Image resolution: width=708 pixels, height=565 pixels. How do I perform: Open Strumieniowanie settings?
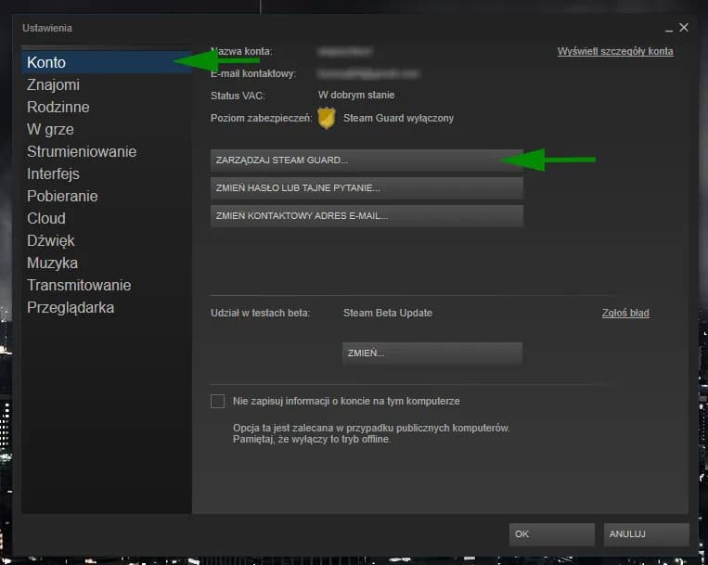pos(82,151)
